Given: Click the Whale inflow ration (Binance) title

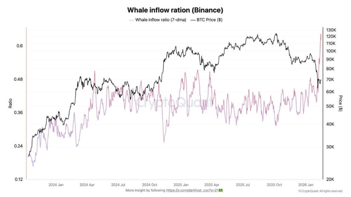Looking at the screenshot, I should [175, 10].
